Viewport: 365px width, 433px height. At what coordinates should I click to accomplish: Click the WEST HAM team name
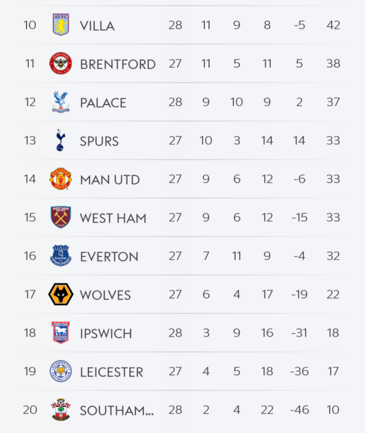[x=113, y=218]
